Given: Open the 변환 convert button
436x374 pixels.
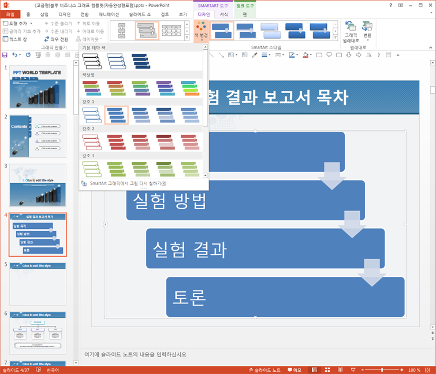Looking at the screenshot, I should pos(367,31).
